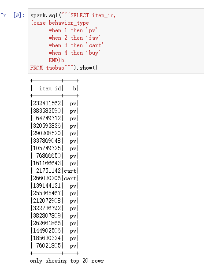Click the cart value for item 266020206

pos(70,178)
